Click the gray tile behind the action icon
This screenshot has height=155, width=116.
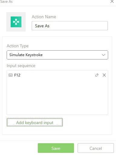pos(16,22)
